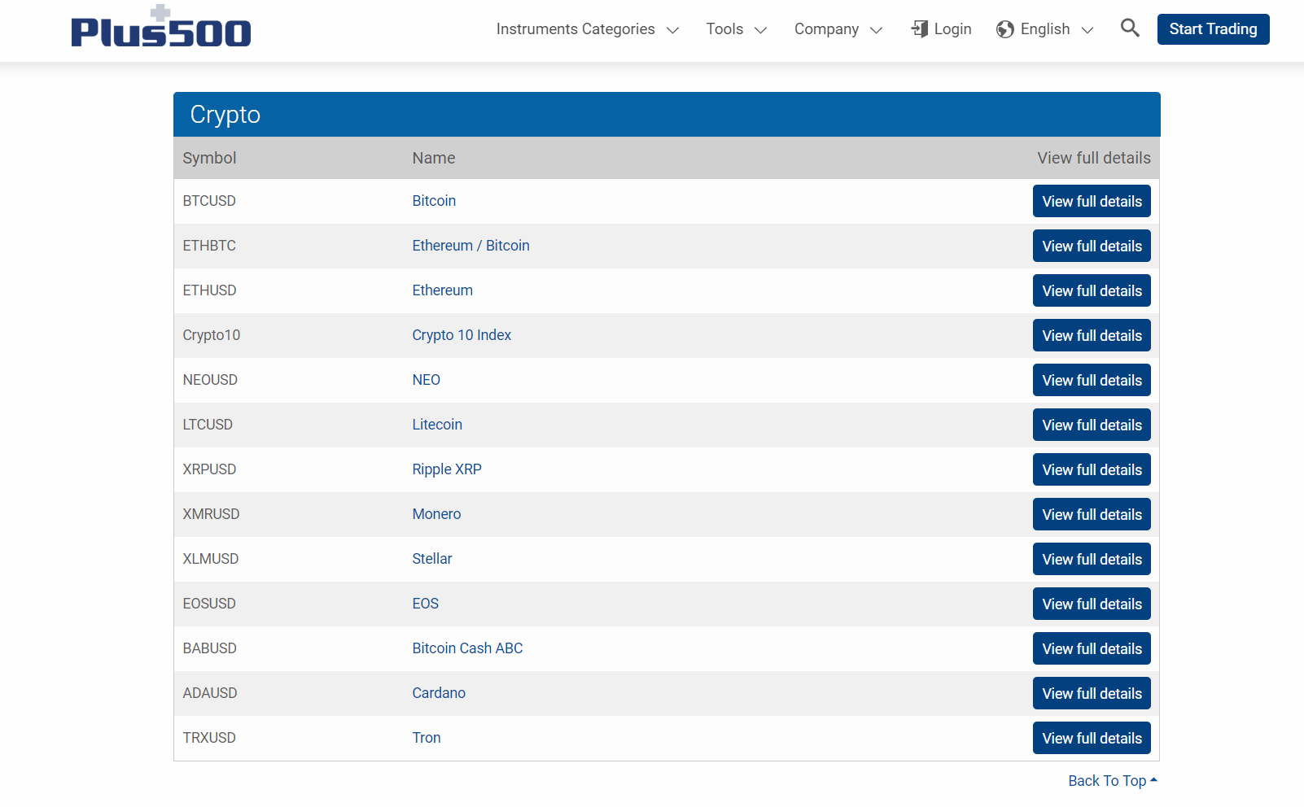Click the BABUSD symbol text

tap(210, 648)
